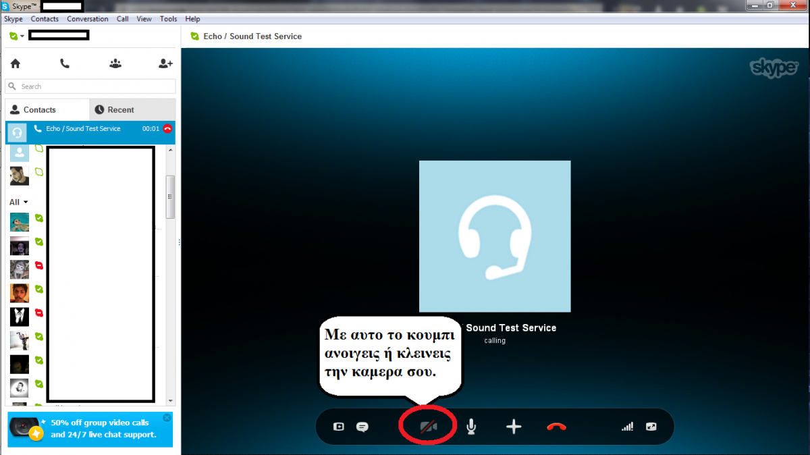Image resolution: width=810 pixels, height=455 pixels.
Task: Open the Call menu
Action: tap(122, 19)
